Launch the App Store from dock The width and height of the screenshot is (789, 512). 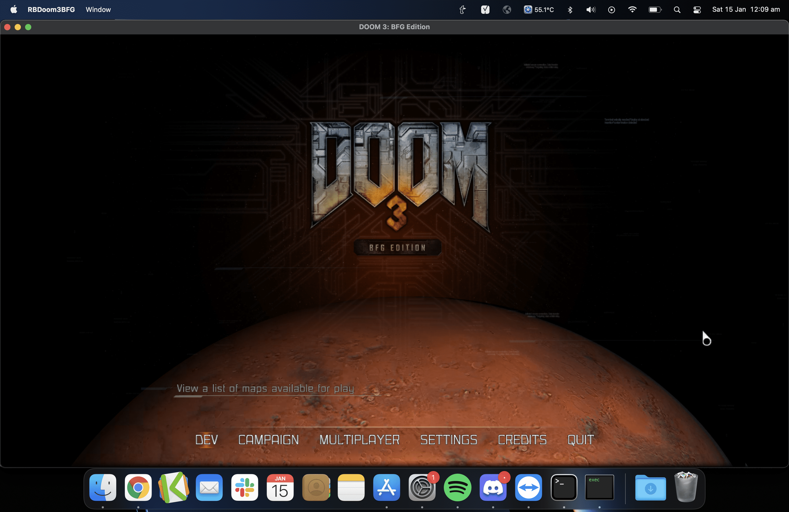click(387, 487)
